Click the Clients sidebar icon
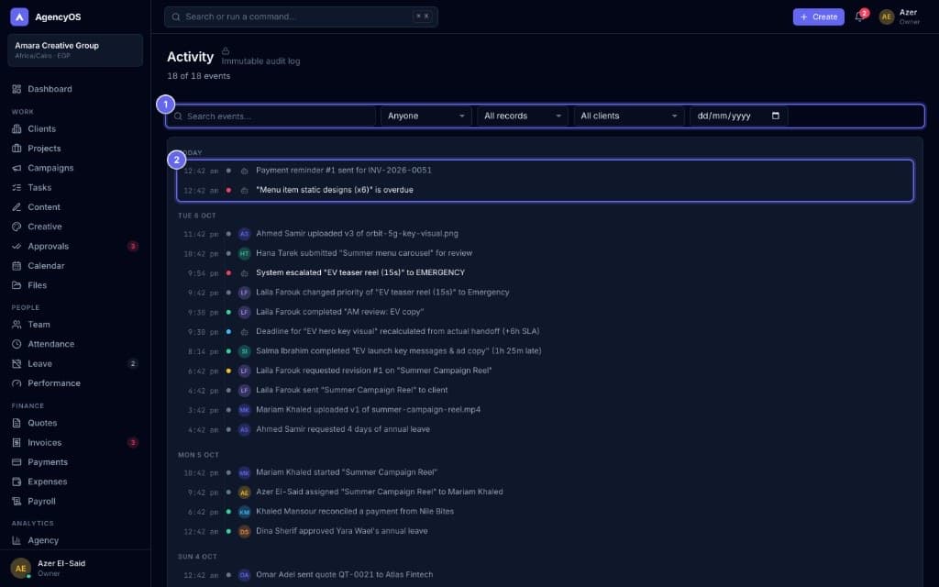 point(17,128)
